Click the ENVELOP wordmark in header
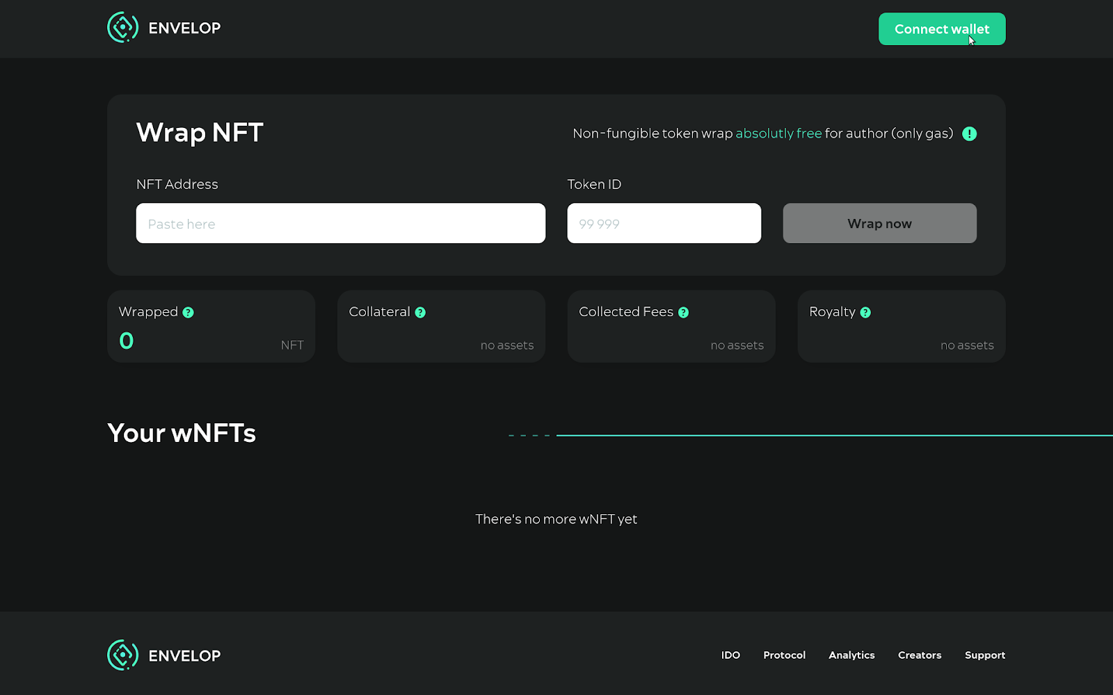1113x695 pixels. tap(184, 28)
